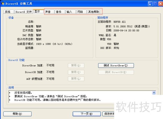Click 芯片类型 value 暂缺
This screenshot has height=119, width=163.
39,30
